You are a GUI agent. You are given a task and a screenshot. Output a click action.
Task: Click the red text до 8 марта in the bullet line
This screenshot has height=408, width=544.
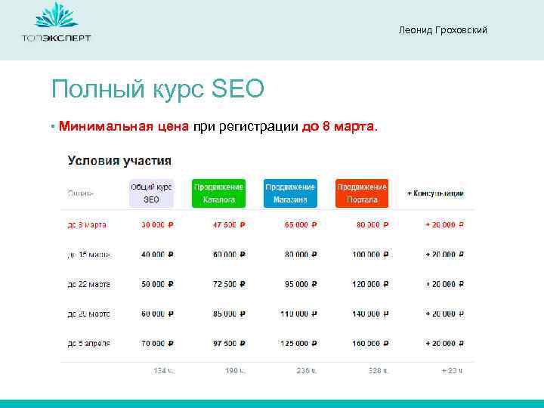(340, 126)
